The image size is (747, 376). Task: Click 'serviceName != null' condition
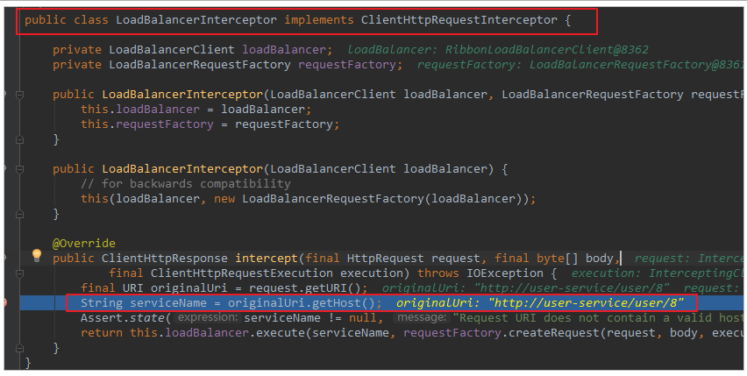(312, 318)
